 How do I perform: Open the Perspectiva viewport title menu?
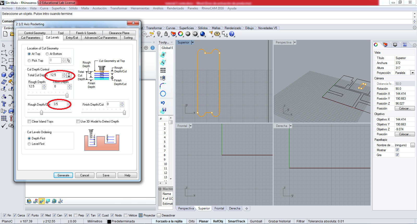coord(283,42)
